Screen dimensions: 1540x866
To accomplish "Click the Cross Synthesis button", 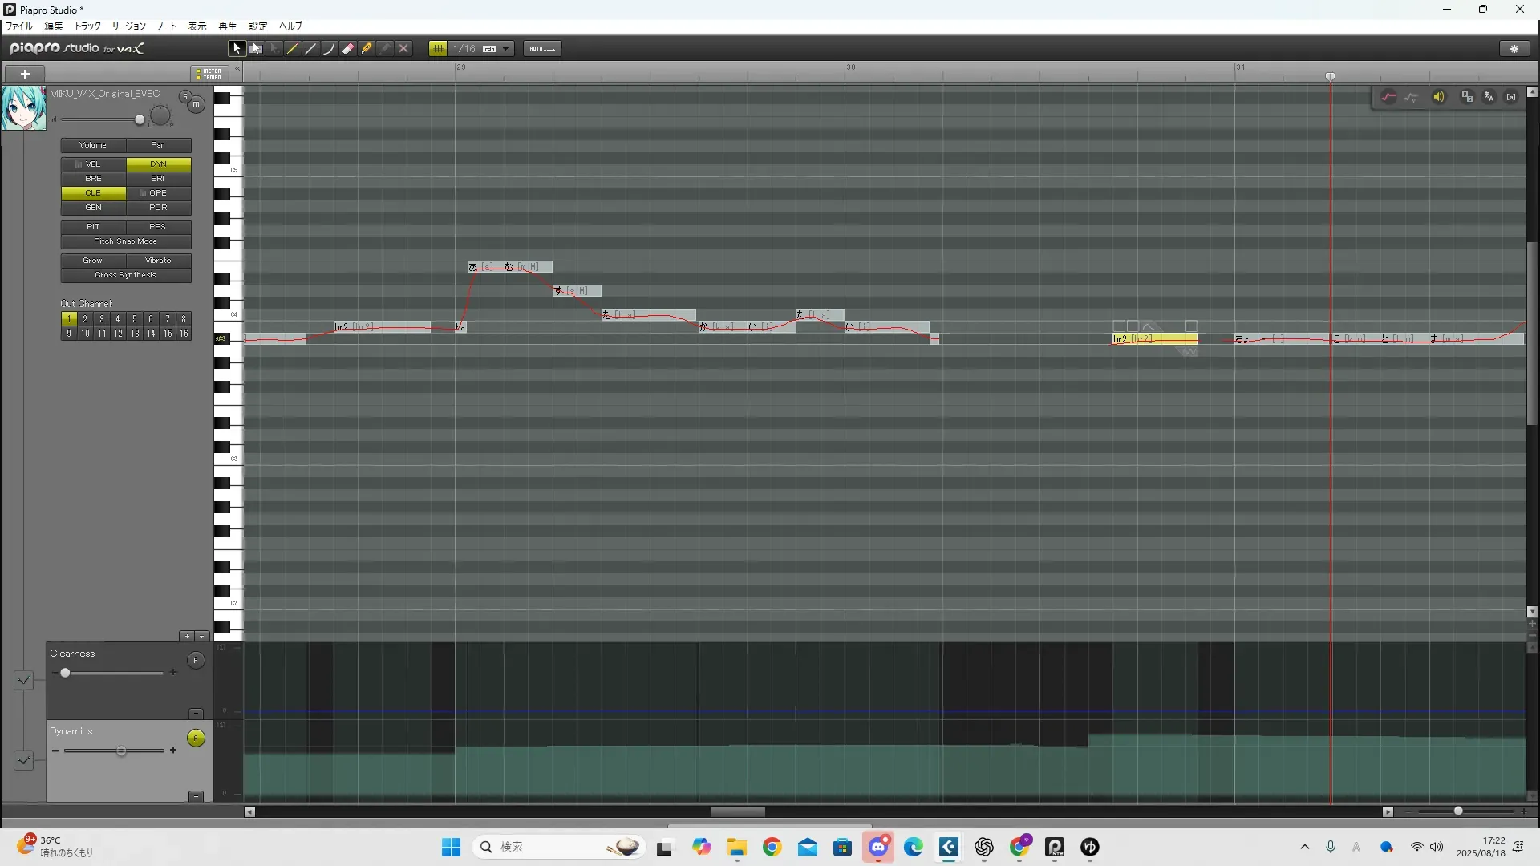I will 126,275.
